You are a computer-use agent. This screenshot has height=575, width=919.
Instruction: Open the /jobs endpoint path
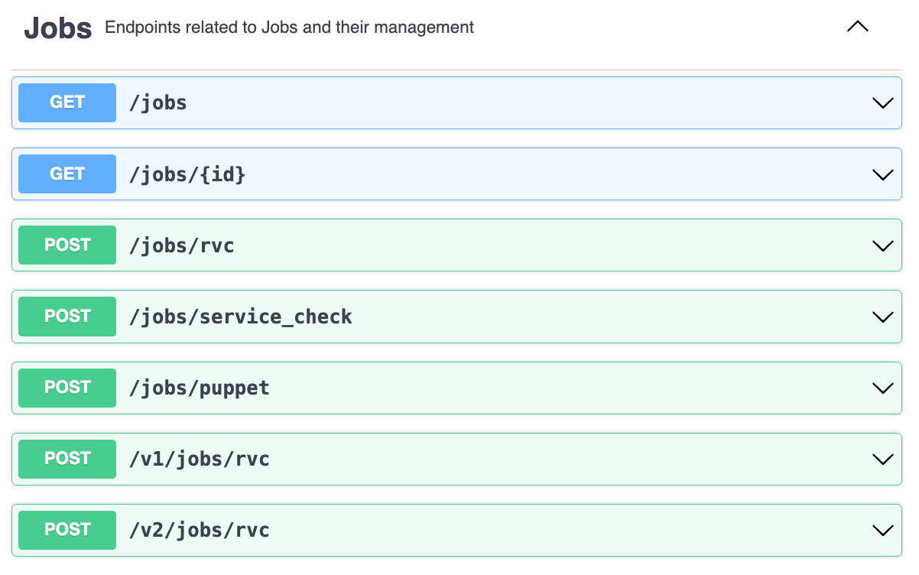point(158,103)
